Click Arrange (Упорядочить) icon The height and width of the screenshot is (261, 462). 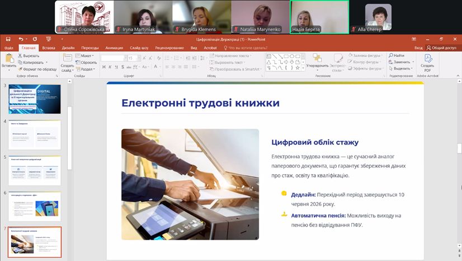(317, 59)
